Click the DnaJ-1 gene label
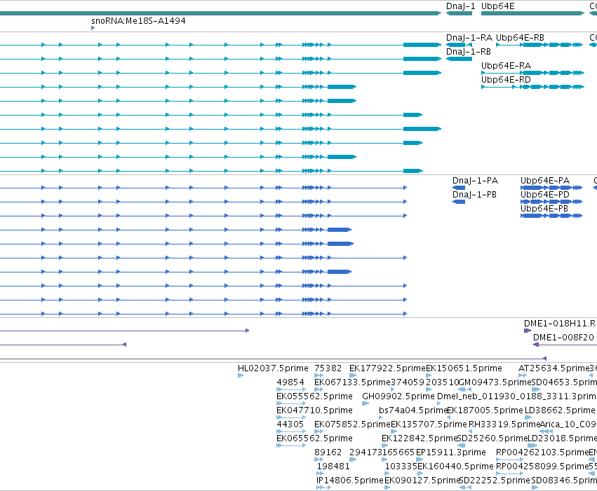This screenshot has height=491, width=597. tap(461, 6)
